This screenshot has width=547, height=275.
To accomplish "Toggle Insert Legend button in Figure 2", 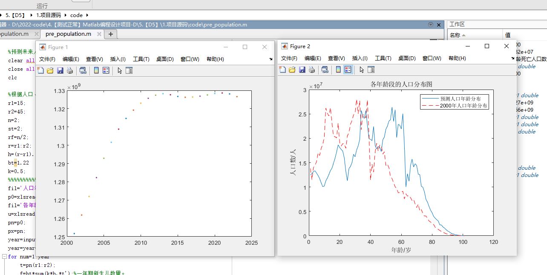I will 348,69.
